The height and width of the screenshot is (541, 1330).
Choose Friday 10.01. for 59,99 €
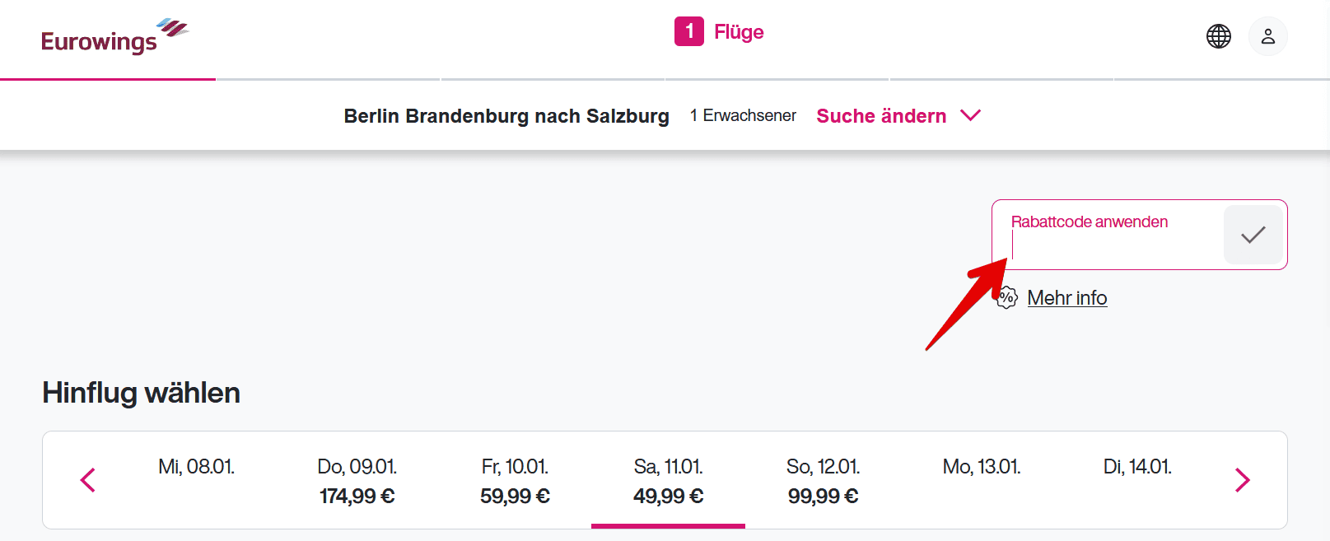(515, 481)
